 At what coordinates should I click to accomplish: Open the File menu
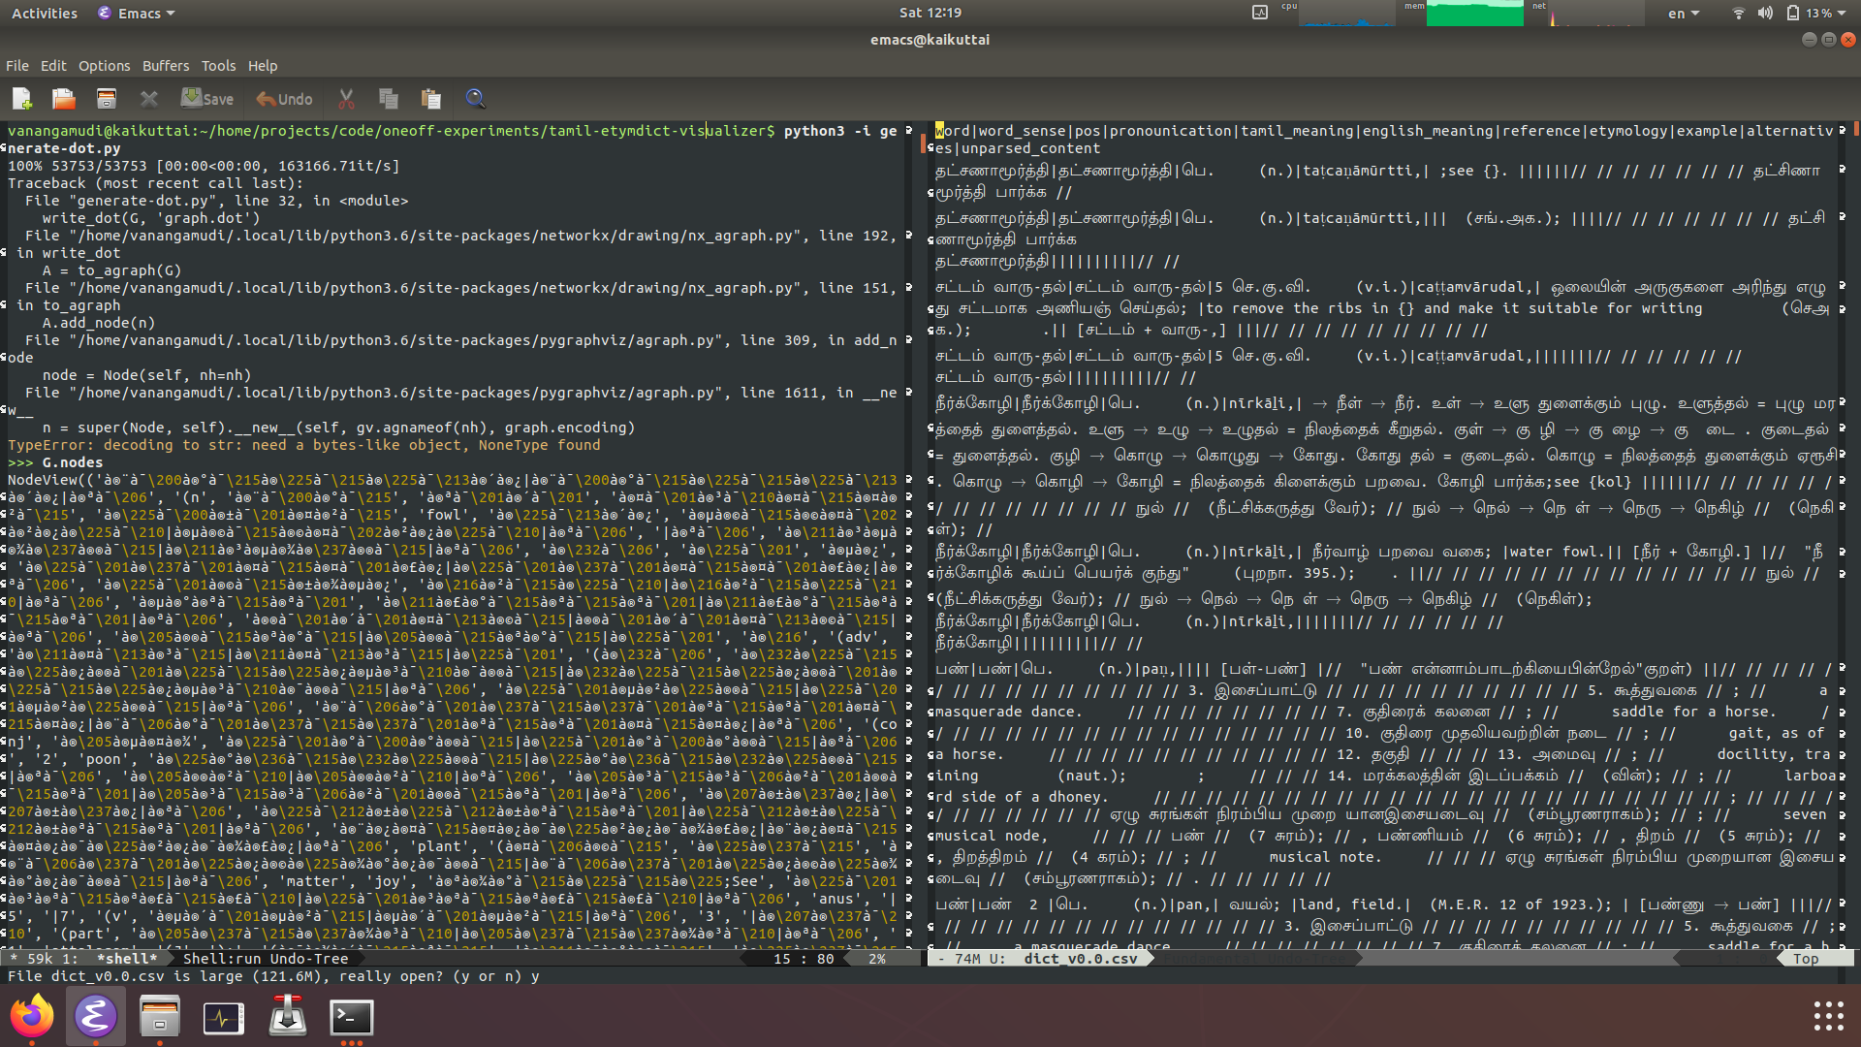click(x=17, y=66)
